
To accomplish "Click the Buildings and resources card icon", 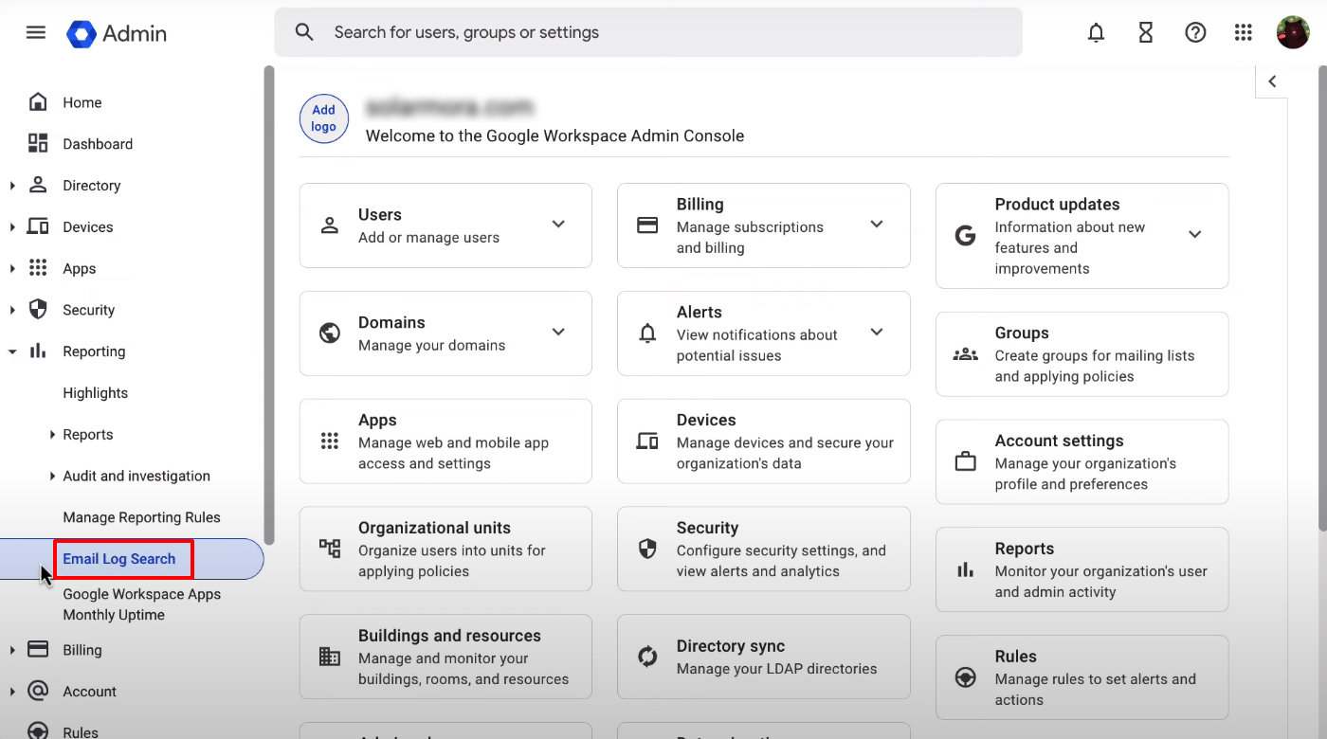I will click(330, 656).
